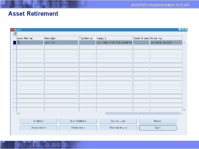The width and height of the screenshot is (199, 149).
Task: Click the Retirements button
Action: [78, 128]
